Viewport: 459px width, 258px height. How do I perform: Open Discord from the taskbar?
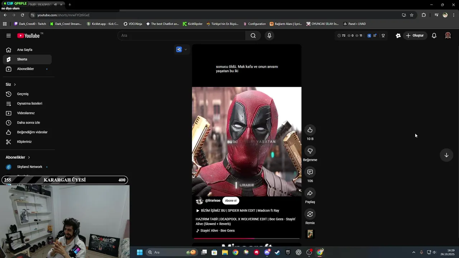[x=267, y=252]
